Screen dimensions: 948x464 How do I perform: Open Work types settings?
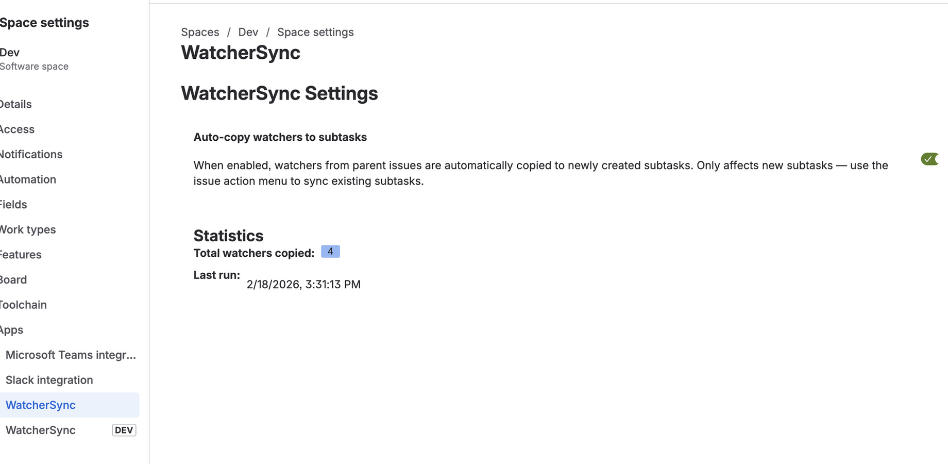[28, 229]
